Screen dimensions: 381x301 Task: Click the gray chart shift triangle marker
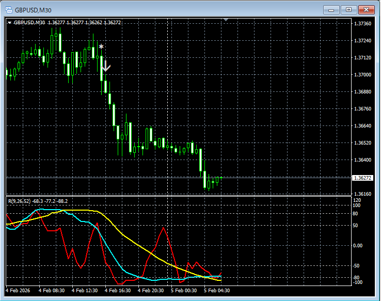click(x=225, y=20)
